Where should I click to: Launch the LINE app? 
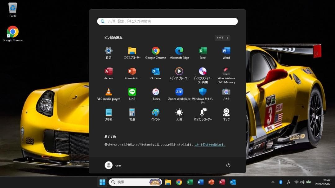pos(132,92)
